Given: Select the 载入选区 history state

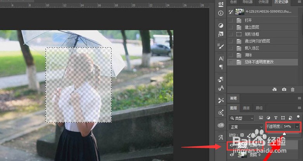Looking at the screenshot, I should [263, 48].
